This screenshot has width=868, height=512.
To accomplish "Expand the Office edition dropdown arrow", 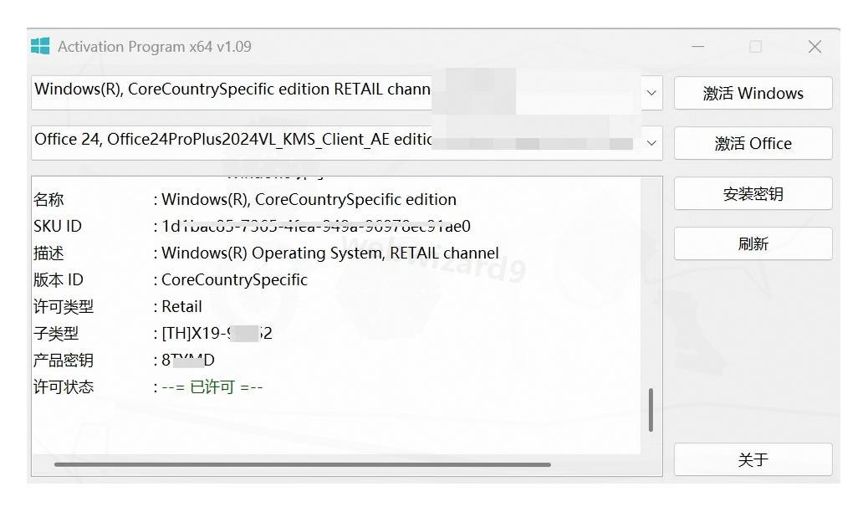I will point(651,144).
